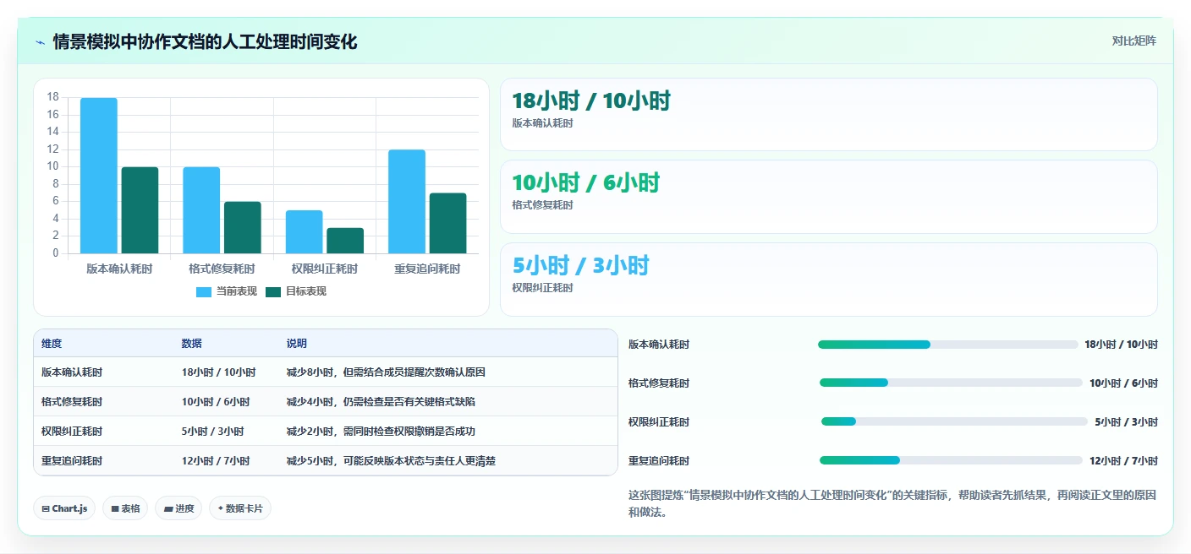Click the 版本确认耗时 target-performance bar

click(x=140, y=210)
